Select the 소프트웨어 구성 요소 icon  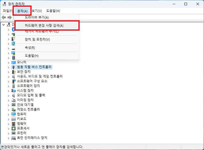(x=14, y=81)
